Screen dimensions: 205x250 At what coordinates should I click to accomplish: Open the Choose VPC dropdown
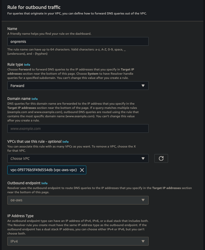(78, 158)
